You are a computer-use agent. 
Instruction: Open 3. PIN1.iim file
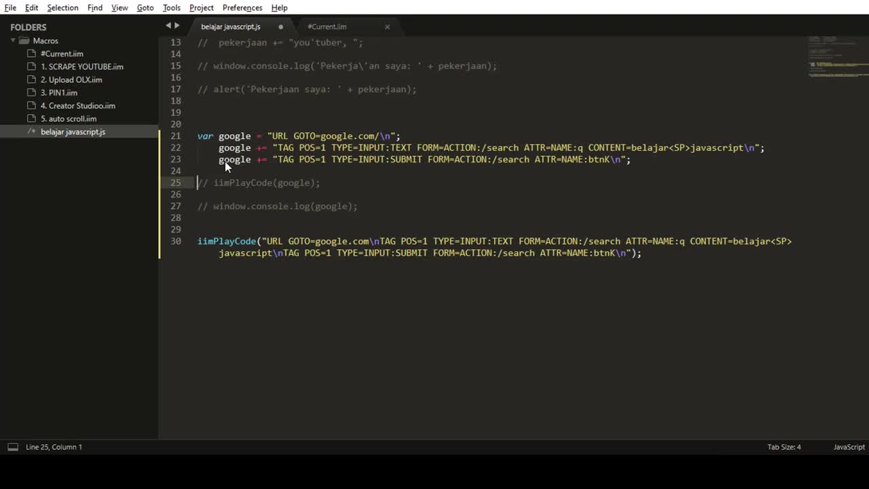point(59,92)
